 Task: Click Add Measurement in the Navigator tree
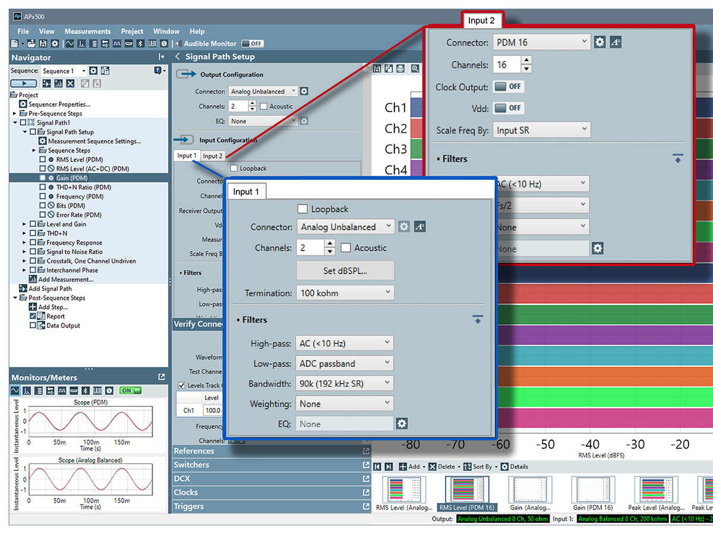pyautogui.click(x=60, y=279)
